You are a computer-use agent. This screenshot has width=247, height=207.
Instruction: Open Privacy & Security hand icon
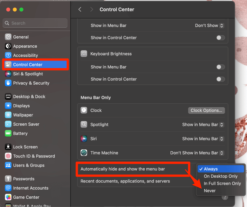[8, 83]
